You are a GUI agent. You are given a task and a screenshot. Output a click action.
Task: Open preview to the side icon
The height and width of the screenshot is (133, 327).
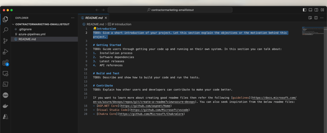click(x=310, y=18)
